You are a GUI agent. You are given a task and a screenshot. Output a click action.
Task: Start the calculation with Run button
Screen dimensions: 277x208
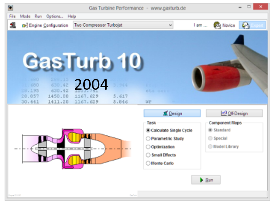point(206,180)
